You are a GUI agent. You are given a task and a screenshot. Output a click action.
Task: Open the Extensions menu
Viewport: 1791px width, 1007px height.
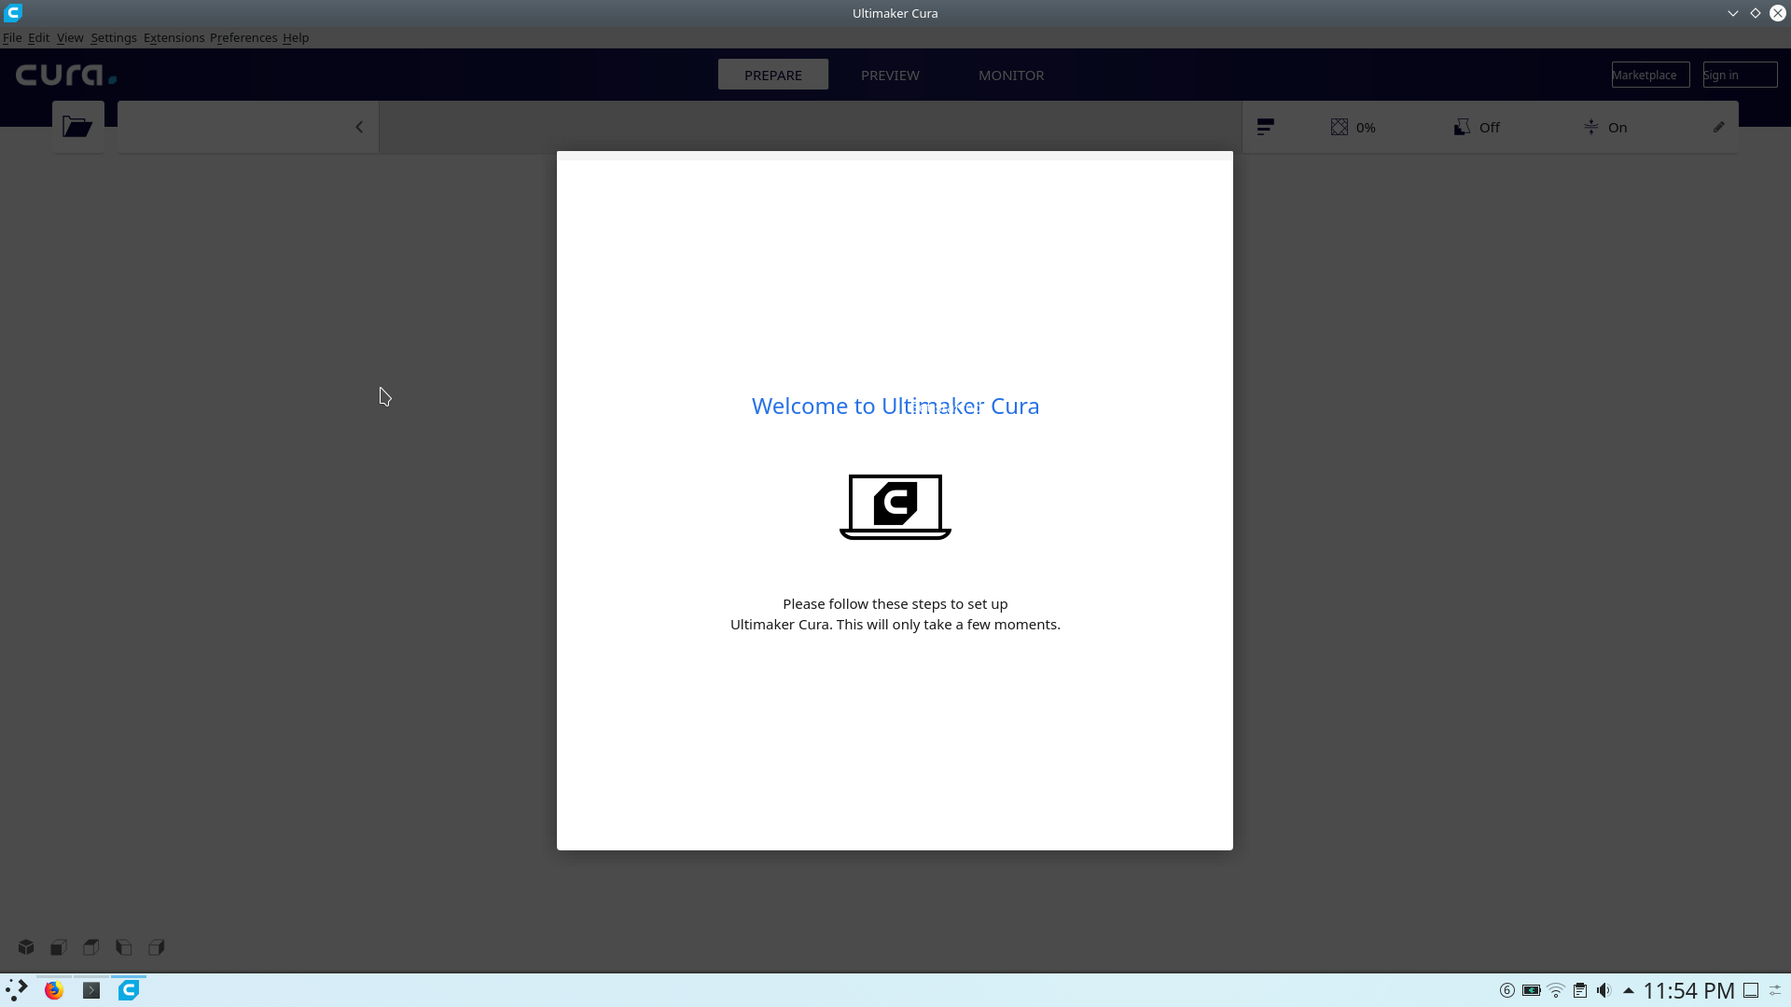pos(174,37)
